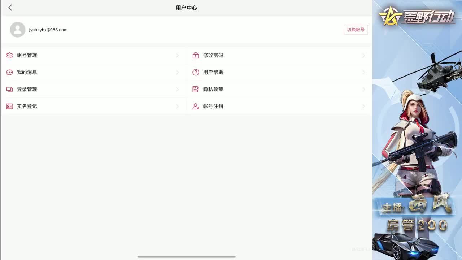Screen dimensions: 462x260
Task: Expand the 登录管理 row chevron
Action: click(x=177, y=89)
